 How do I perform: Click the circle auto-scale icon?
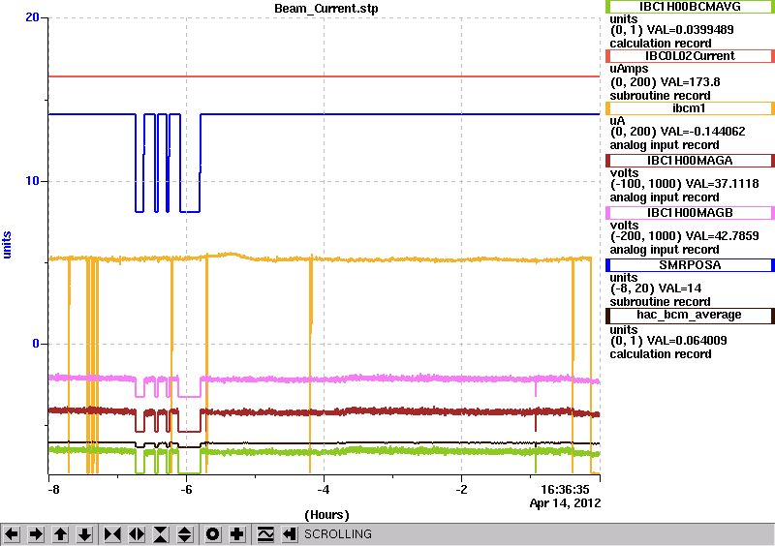pyautogui.click(x=213, y=534)
